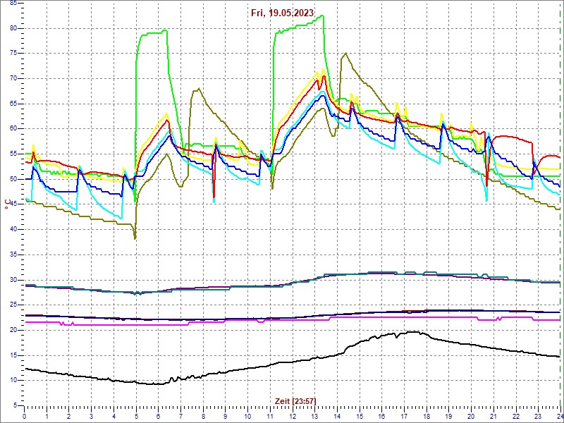Click the "Zeit [23:57]" time axis caption
The height and width of the screenshot is (423, 564).
click(x=295, y=400)
